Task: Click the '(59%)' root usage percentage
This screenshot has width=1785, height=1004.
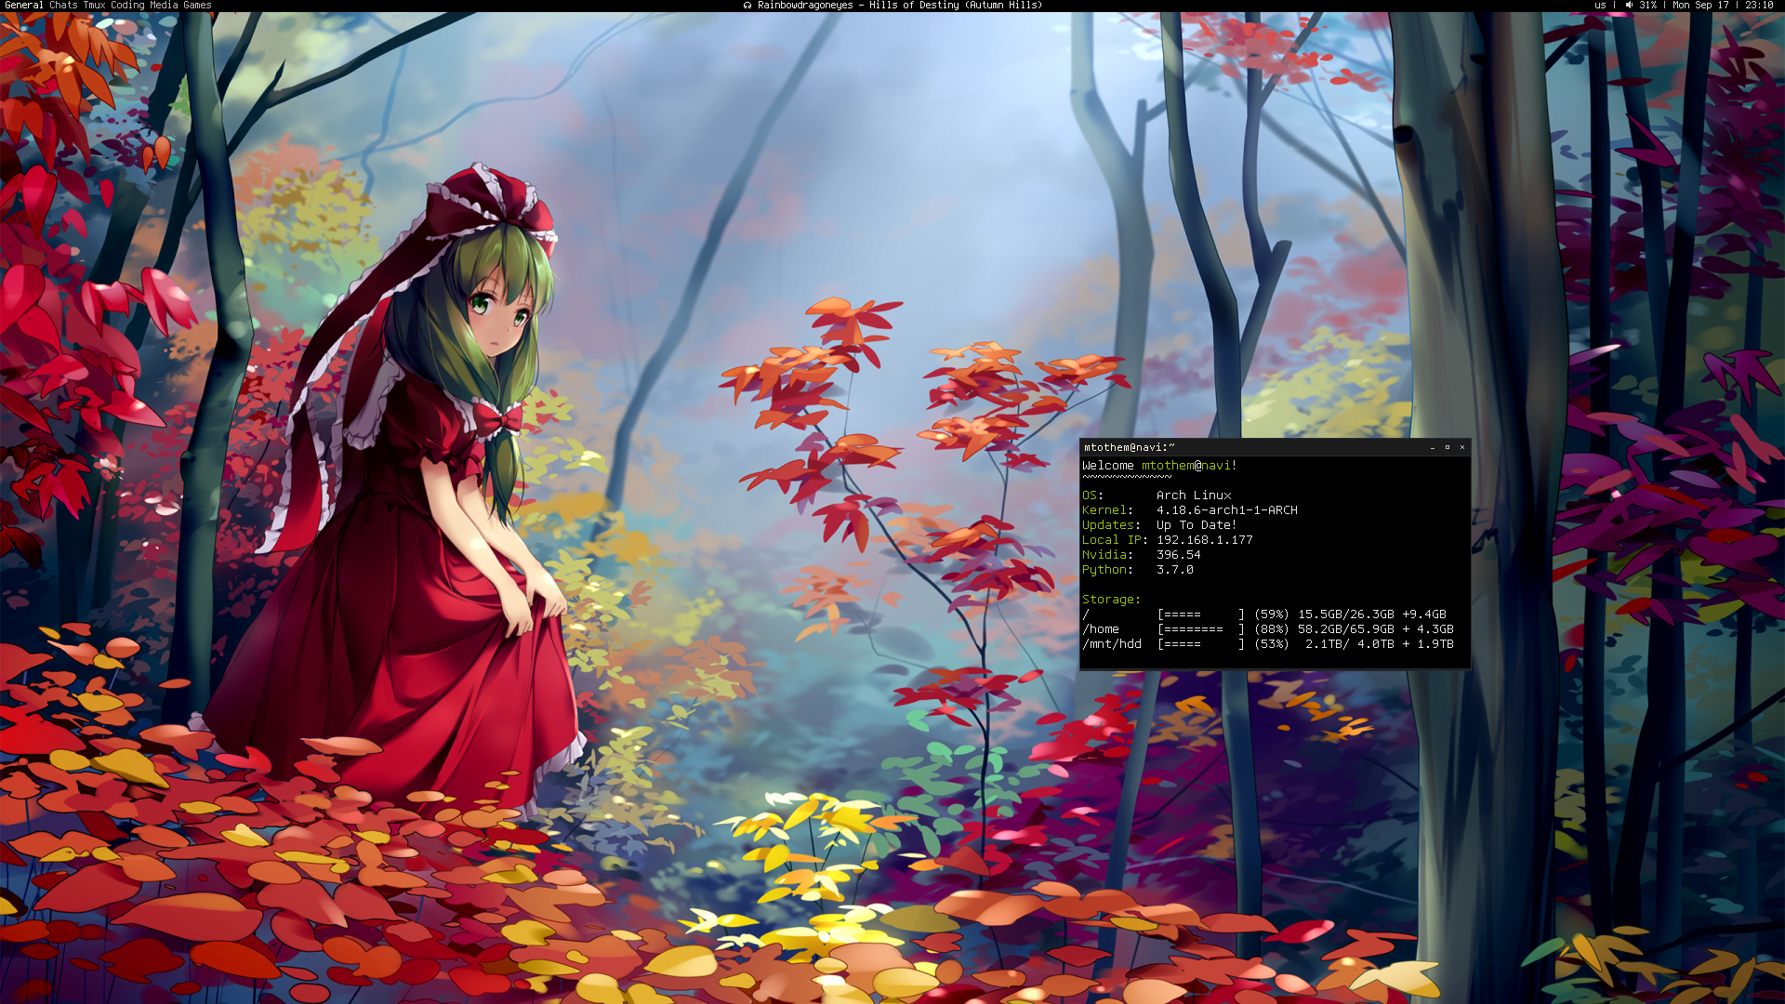Action: [x=1272, y=614]
